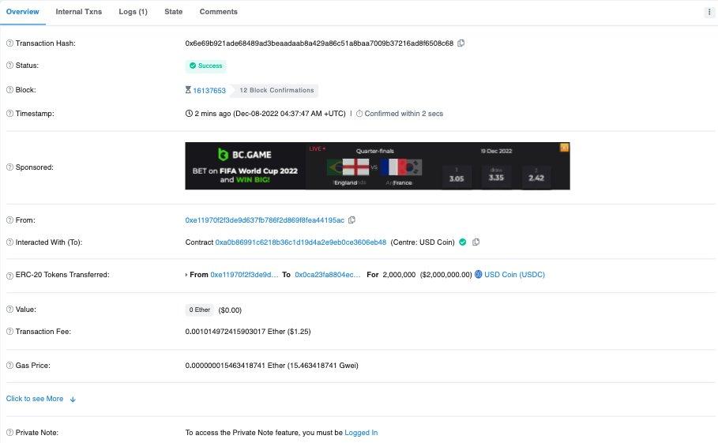This screenshot has height=443, width=718.
Task: Click the 2,000,000 transferred amount
Action: pyautogui.click(x=399, y=275)
